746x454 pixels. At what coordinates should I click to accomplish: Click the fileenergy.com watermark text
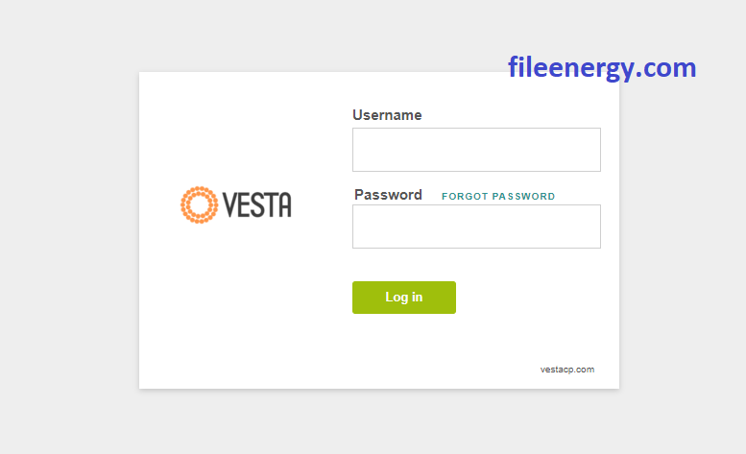(602, 67)
